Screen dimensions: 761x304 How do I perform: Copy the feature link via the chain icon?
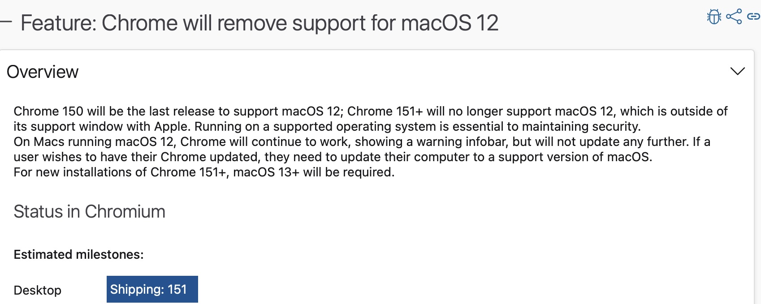[x=753, y=17]
